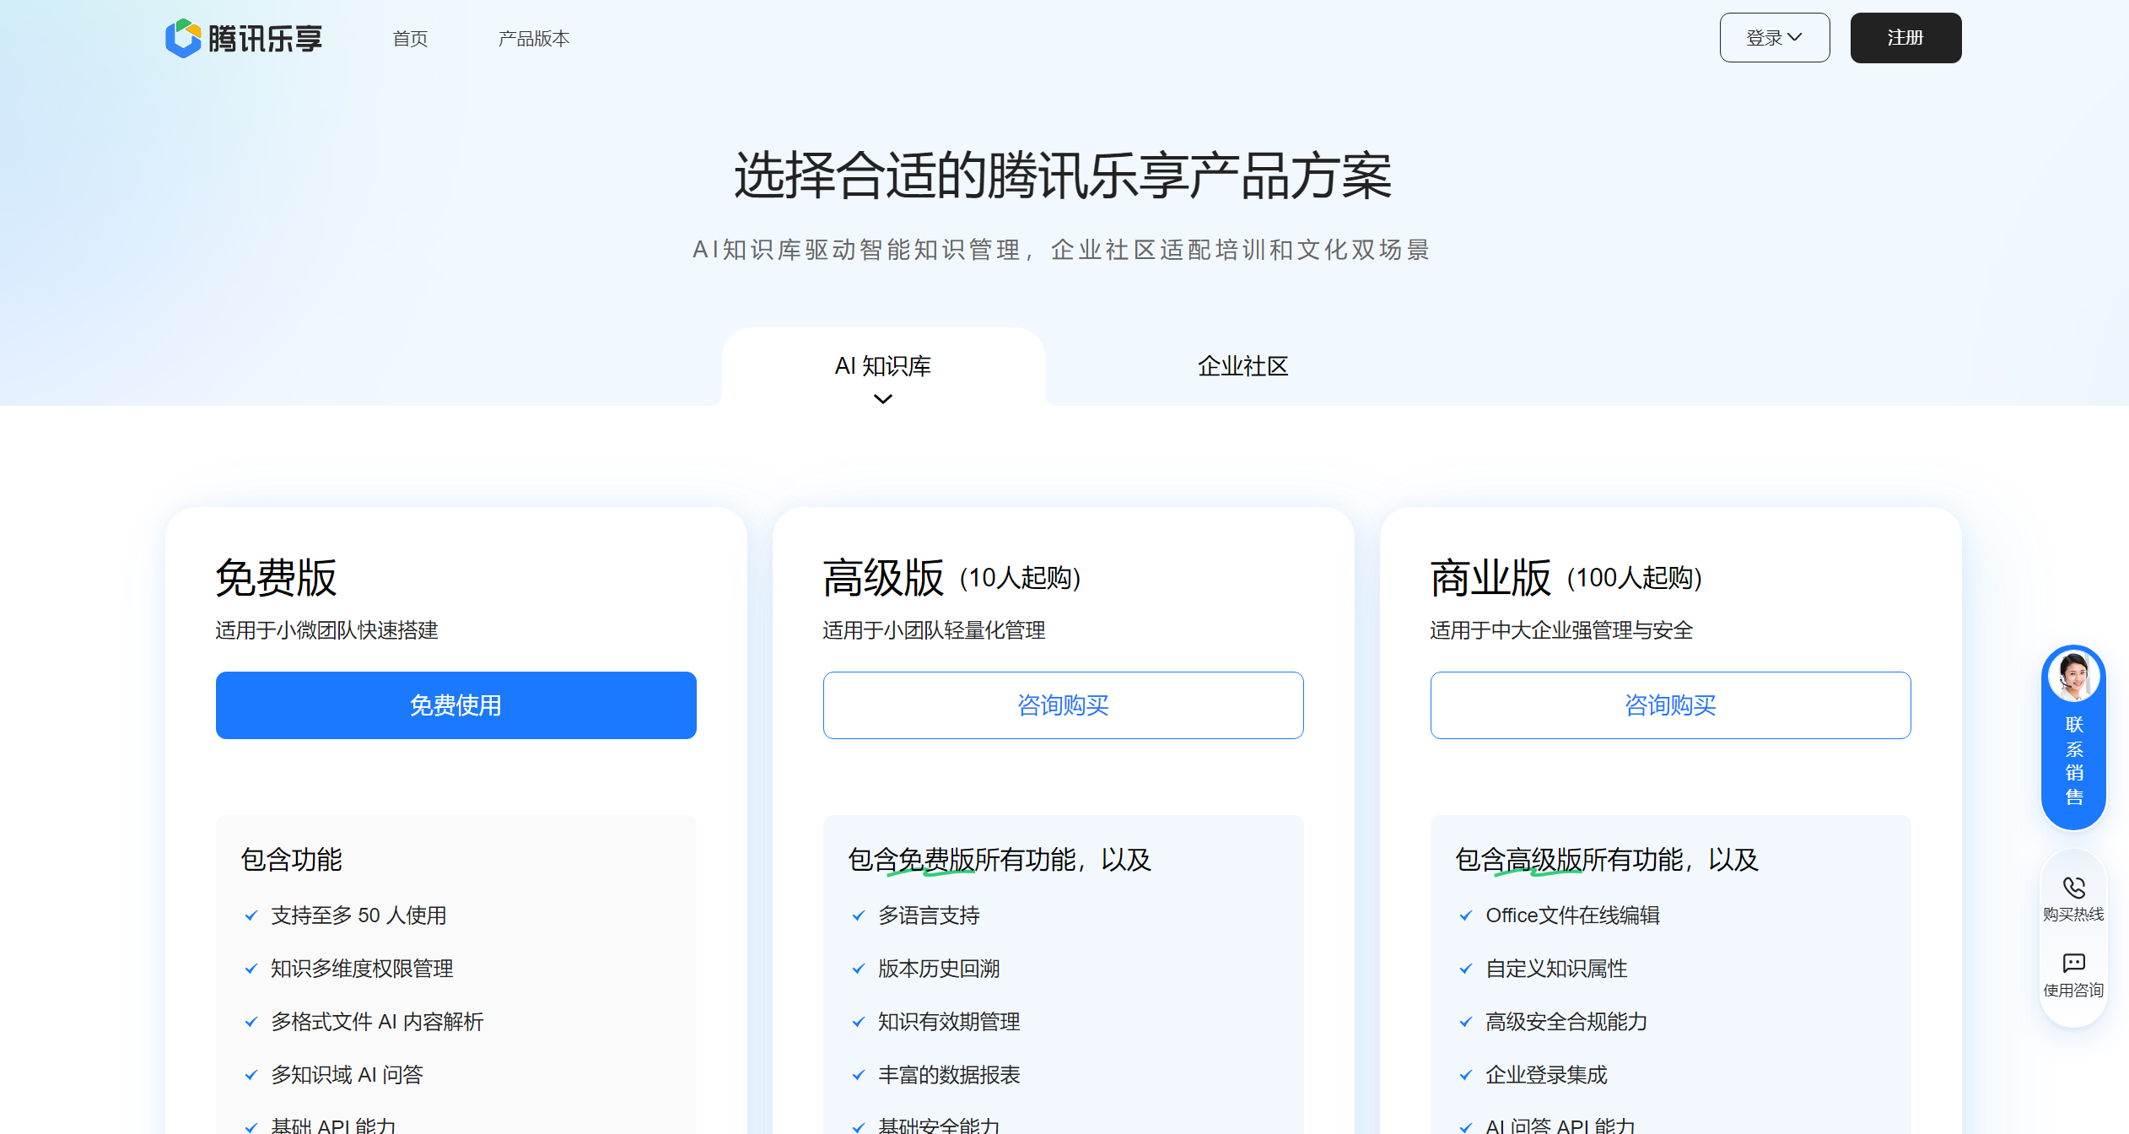Click 咨询购买 for the 商业版 plan
The image size is (2129, 1134).
click(1670, 705)
